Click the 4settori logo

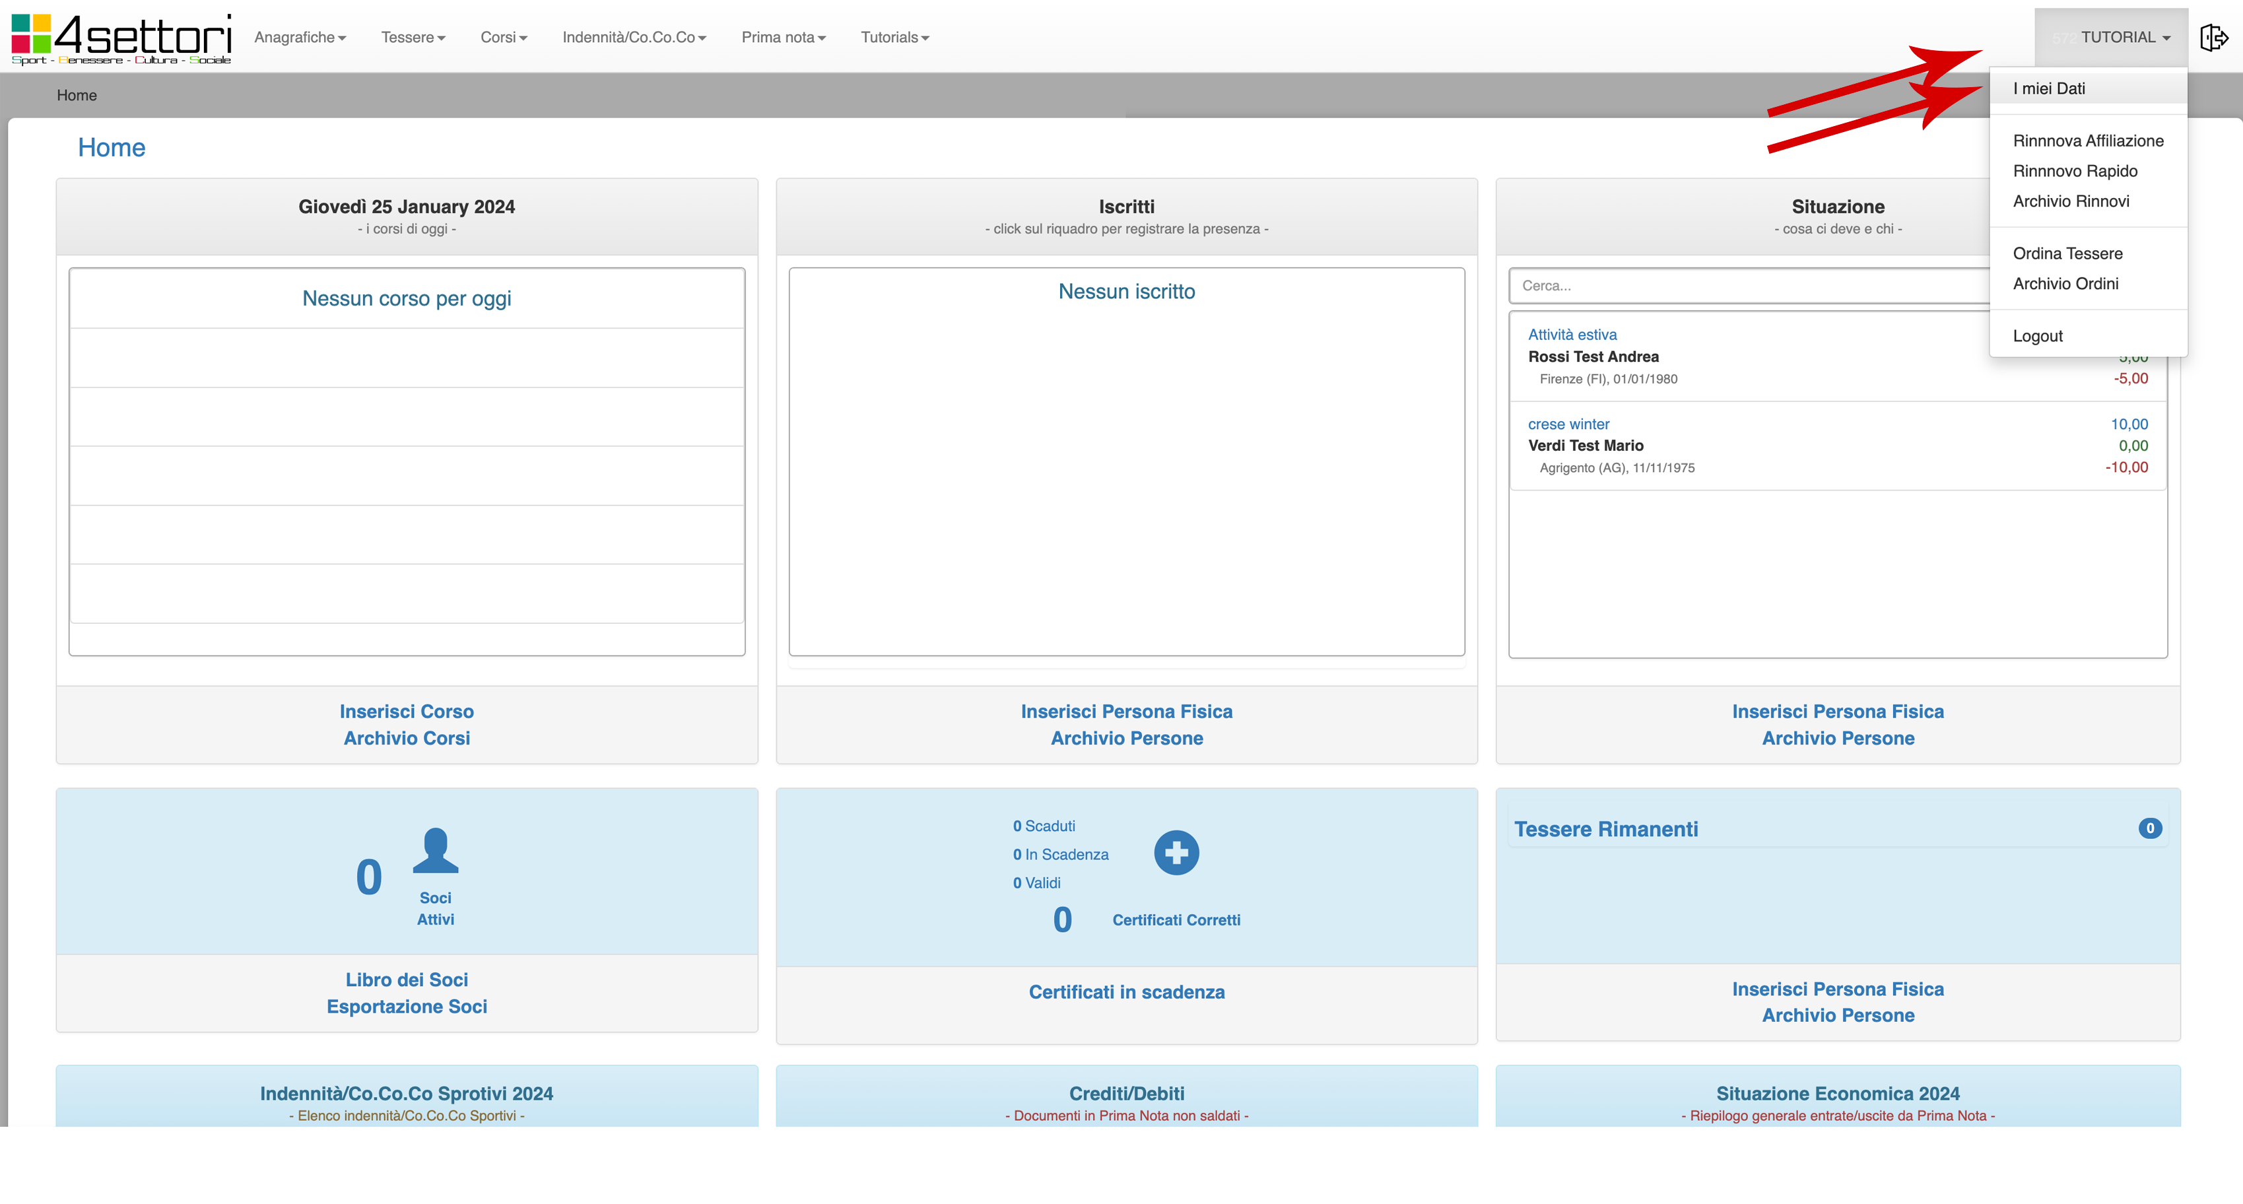[121, 38]
